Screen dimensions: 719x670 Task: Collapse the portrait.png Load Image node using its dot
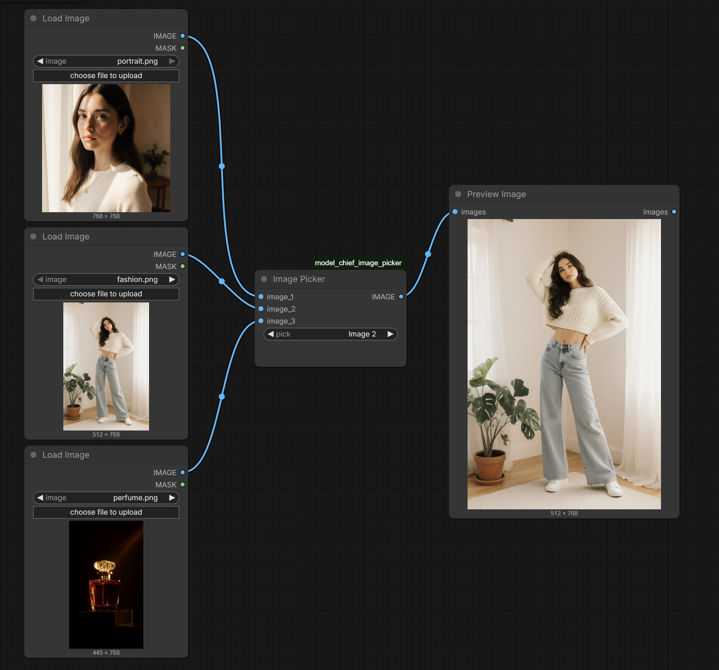[x=33, y=18]
